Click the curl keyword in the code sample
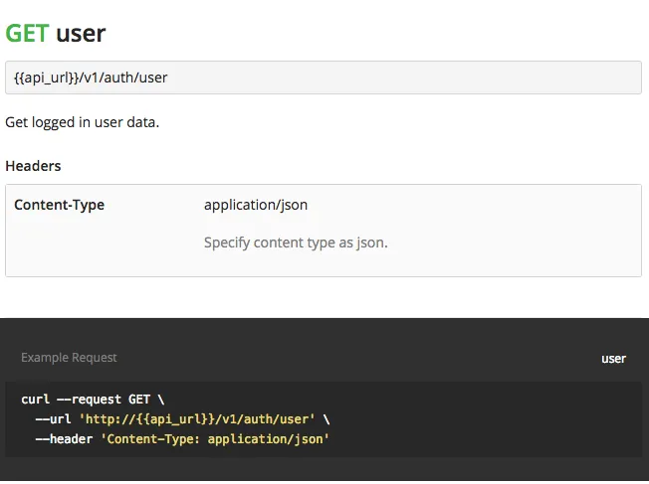This screenshot has width=649, height=484. (36, 400)
